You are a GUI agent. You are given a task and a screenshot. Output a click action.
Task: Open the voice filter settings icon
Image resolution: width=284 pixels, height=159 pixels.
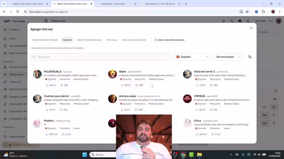click(x=250, y=57)
